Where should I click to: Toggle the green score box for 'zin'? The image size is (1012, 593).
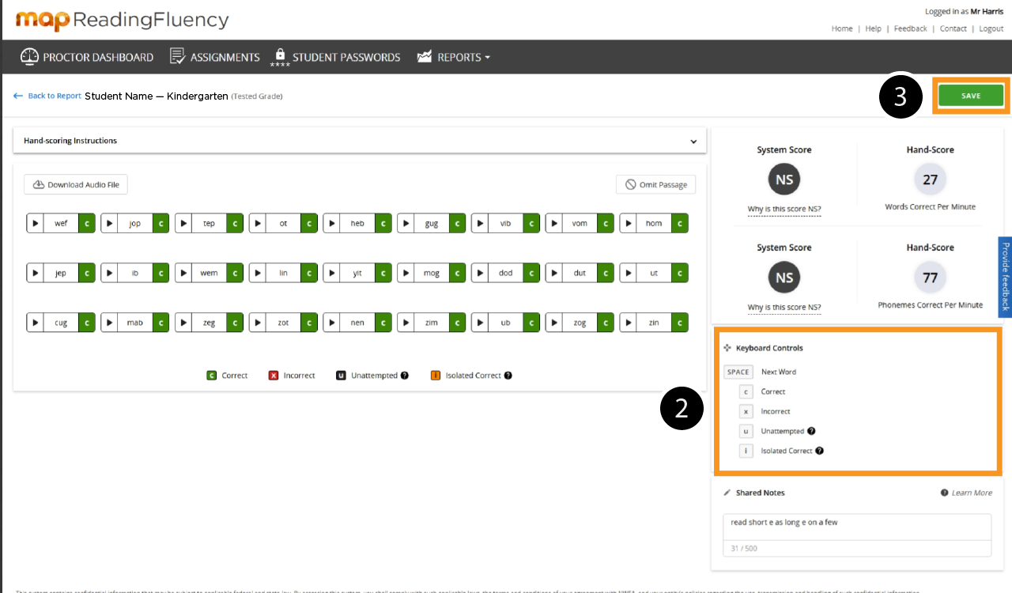[x=680, y=323]
